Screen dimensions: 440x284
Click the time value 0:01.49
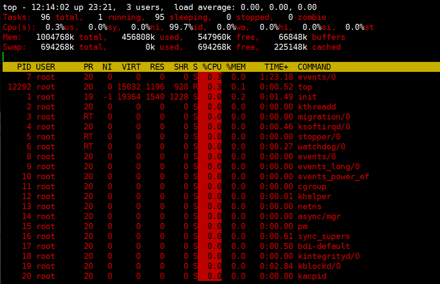coord(276,97)
